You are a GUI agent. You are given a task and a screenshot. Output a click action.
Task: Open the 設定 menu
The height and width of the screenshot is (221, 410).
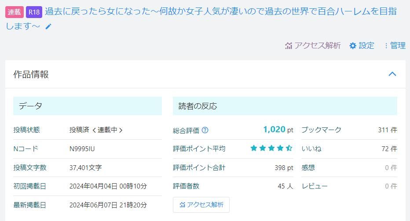coord(366,46)
